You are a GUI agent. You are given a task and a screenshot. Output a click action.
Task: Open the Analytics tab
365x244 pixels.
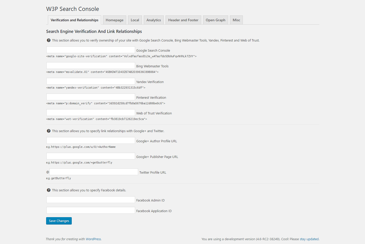coord(154,20)
